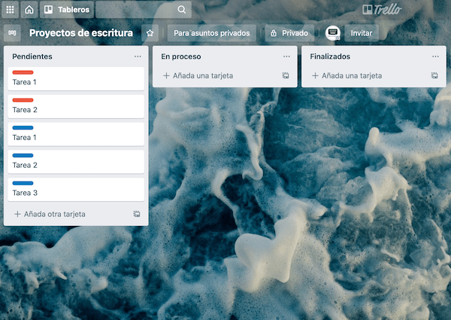Image resolution: width=451 pixels, height=320 pixels.
Task: Click board title Proyectos de escritura
Action: 81,33
